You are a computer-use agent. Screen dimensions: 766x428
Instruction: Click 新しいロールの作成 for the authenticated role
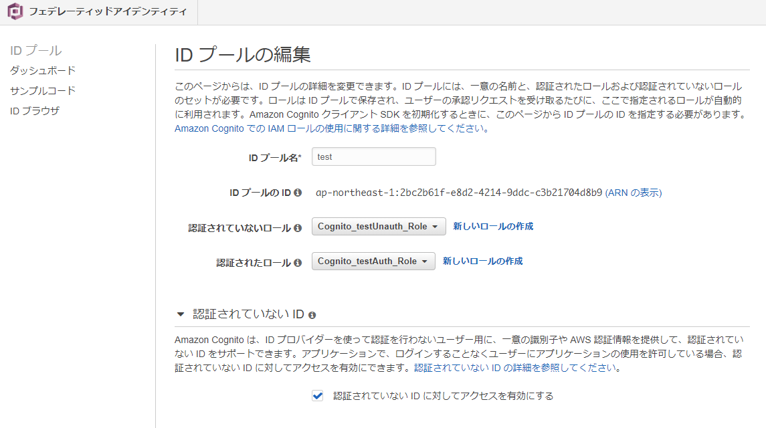pyautogui.click(x=482, y=261)
